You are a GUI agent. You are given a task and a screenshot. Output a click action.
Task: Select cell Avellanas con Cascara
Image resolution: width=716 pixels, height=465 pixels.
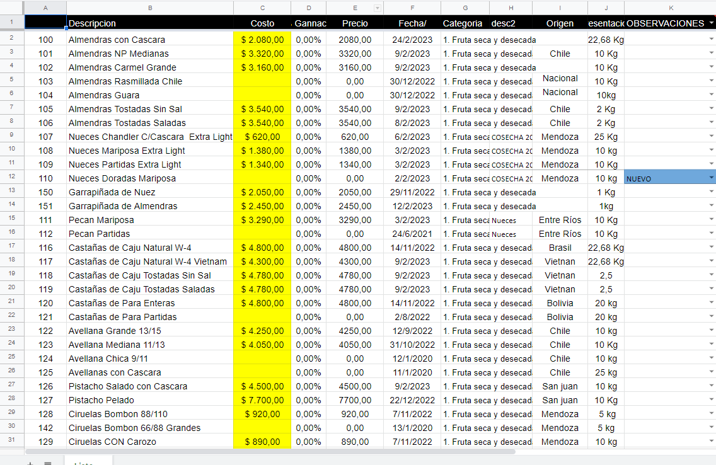click(150, 372)
